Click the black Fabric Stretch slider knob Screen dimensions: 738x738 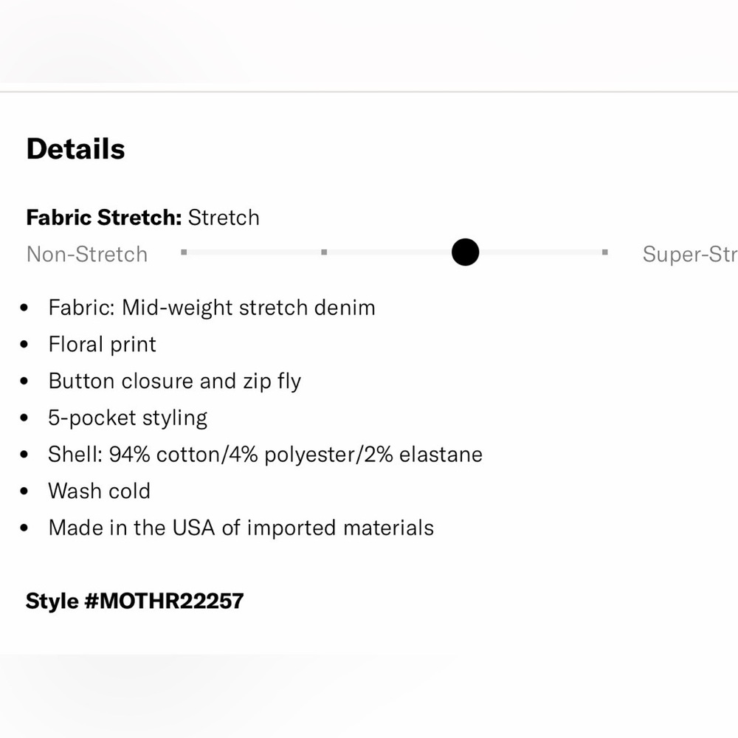[465, 252]
